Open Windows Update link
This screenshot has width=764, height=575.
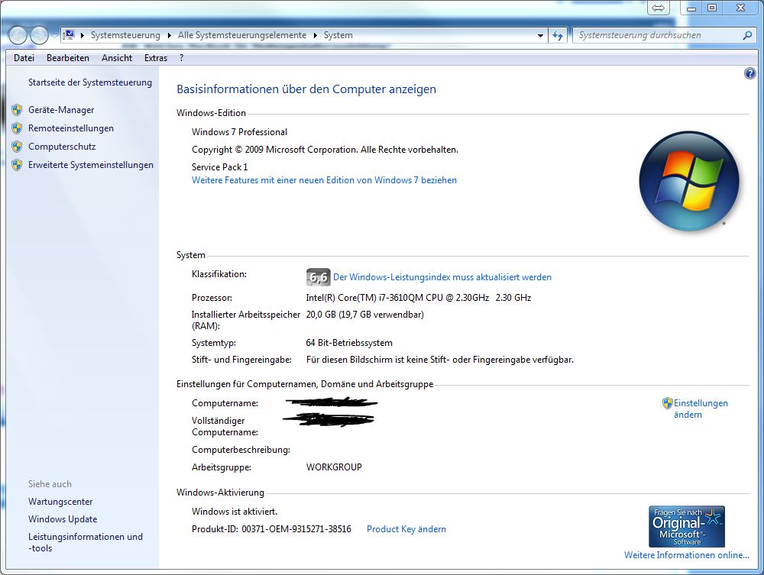63,519
